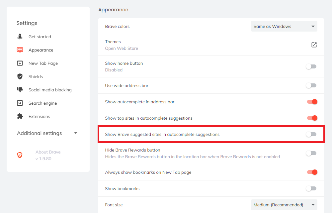Click the rocket icon beside Get started
Screen dimensions: 332x213
(x=20, y=37)
